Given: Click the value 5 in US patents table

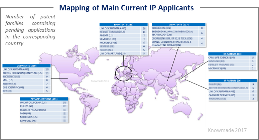Looking at the screenshot, I should 47,91.
